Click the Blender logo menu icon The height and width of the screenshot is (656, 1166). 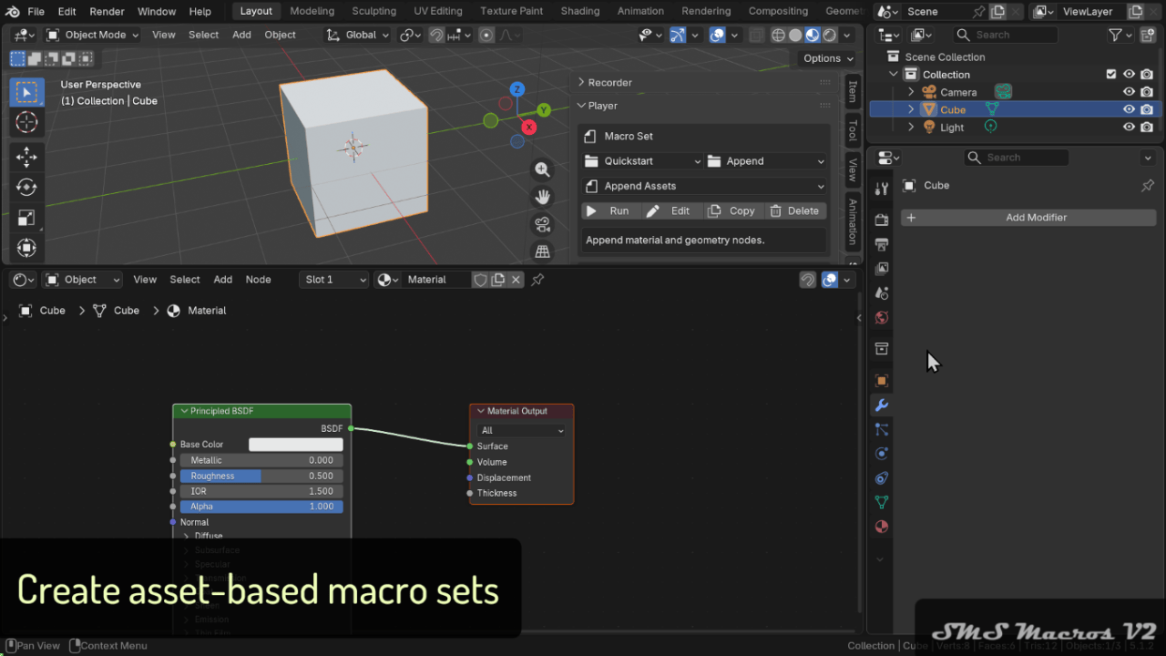point(12,11)
